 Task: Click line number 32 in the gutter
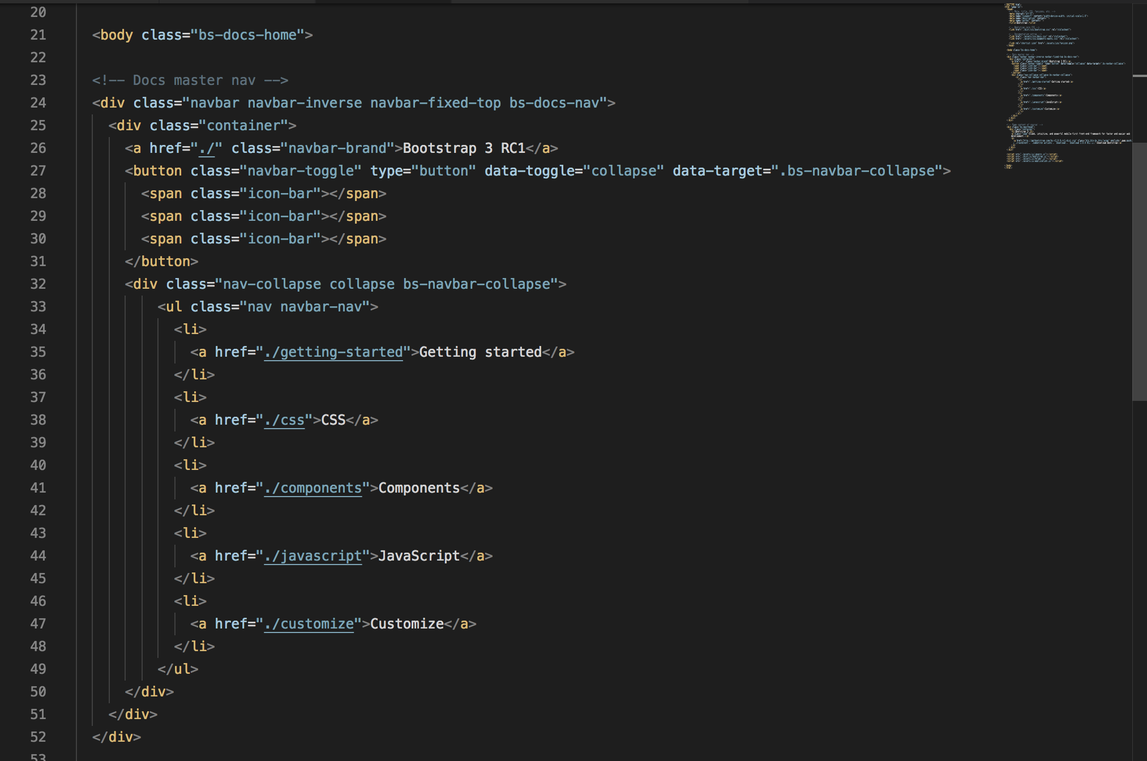click(38, 284)
